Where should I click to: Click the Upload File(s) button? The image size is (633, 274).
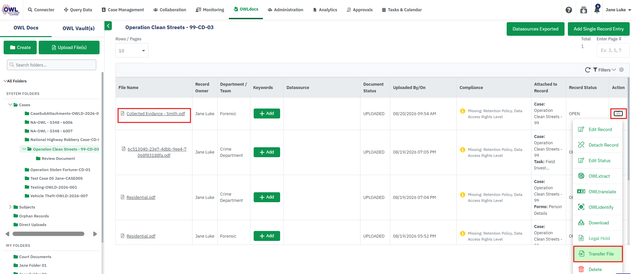69,47
